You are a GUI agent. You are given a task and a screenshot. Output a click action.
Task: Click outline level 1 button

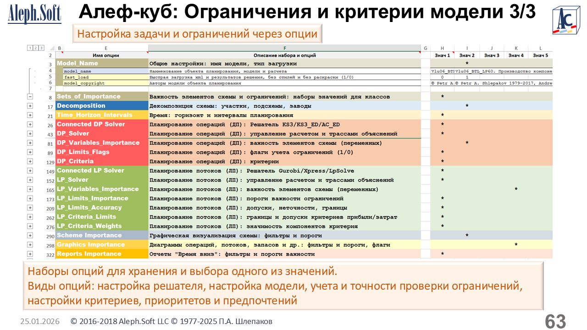coord(30,48)
